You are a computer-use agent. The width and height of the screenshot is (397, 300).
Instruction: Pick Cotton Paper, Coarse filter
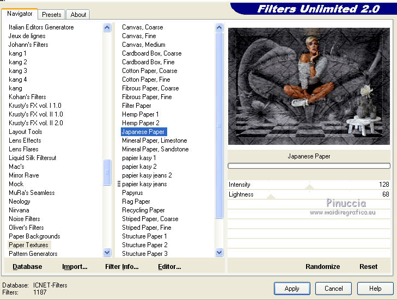click(x=150, y=71)
